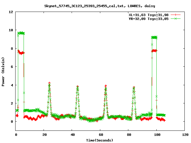Click the y-axis tick label 12
Screen dimensions: 191x143
tap(11, 12)
